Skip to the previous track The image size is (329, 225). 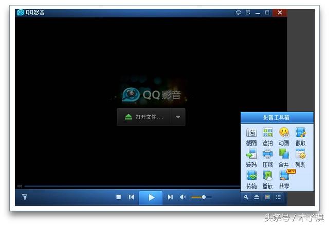(132, 197)
